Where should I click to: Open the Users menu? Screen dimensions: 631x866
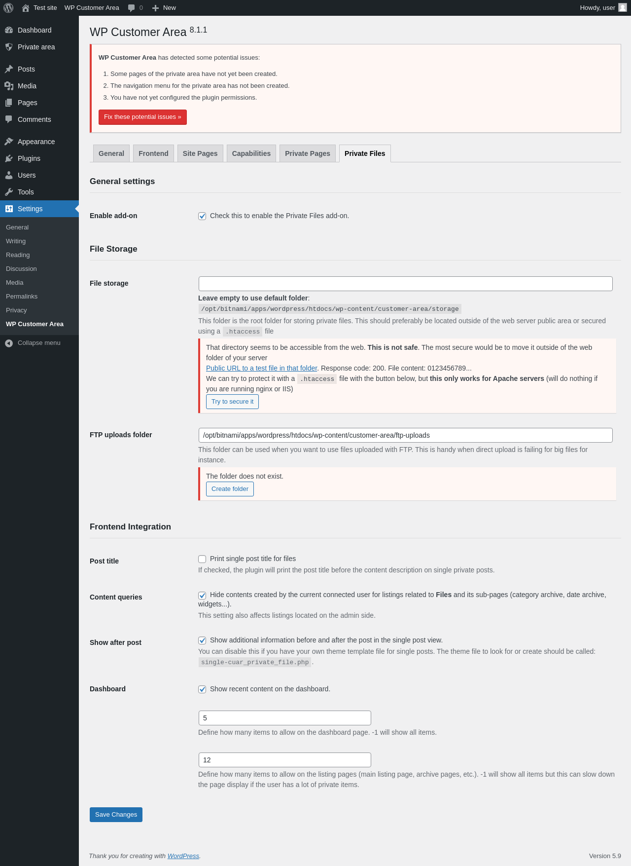pyautogui.click(x=39, y=175)
